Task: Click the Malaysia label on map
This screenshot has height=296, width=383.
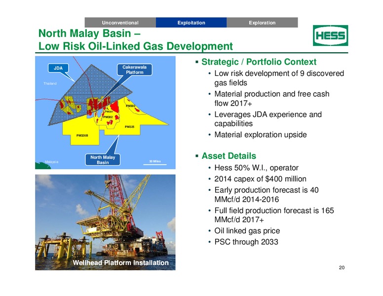Action: tap(51, 162)
